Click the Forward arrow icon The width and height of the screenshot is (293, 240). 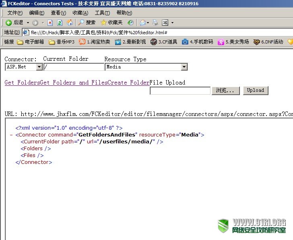tap(35, 23)
